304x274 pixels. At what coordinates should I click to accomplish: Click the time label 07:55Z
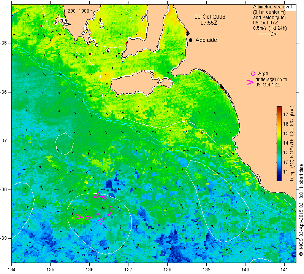(209, 23)
